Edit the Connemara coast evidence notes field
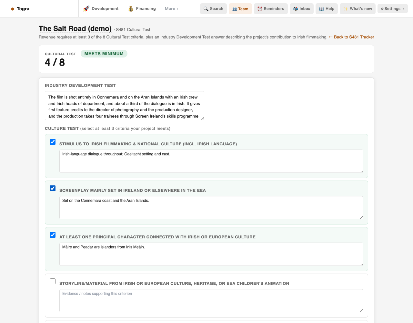Viewport: 413px width, 323px height. pyautogui.click(x=211, y=208)
